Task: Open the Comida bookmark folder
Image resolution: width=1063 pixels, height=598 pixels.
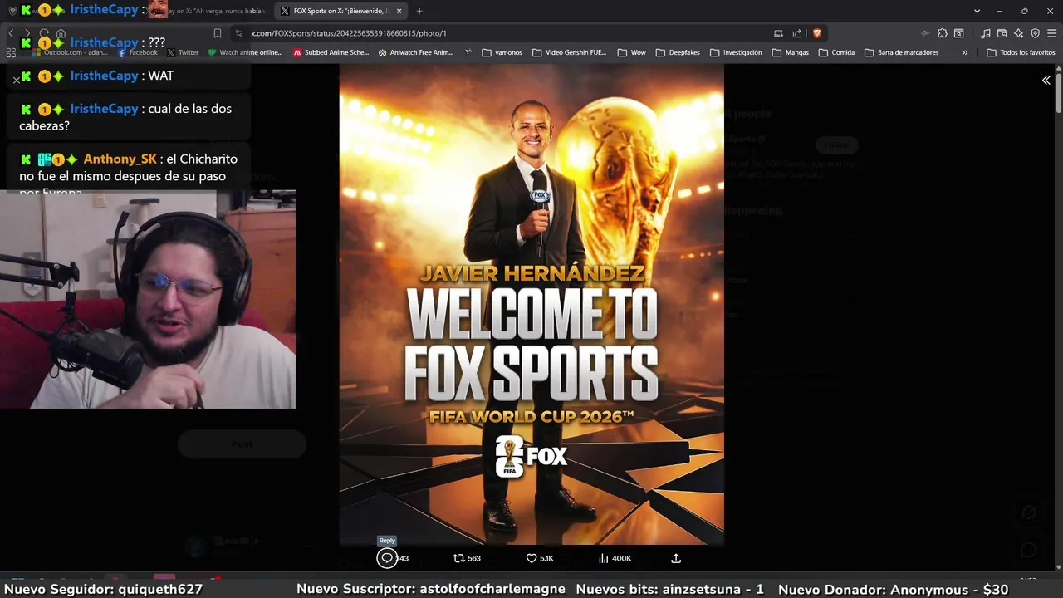Action: click(836, 52)
